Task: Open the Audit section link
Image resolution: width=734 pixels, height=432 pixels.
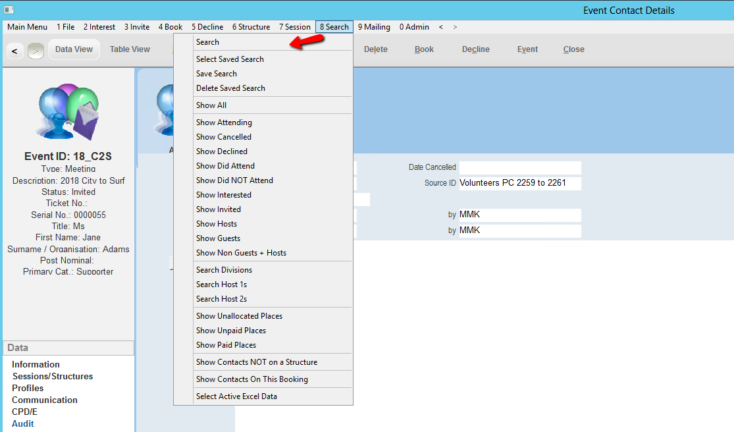Action: coord(23,424)
